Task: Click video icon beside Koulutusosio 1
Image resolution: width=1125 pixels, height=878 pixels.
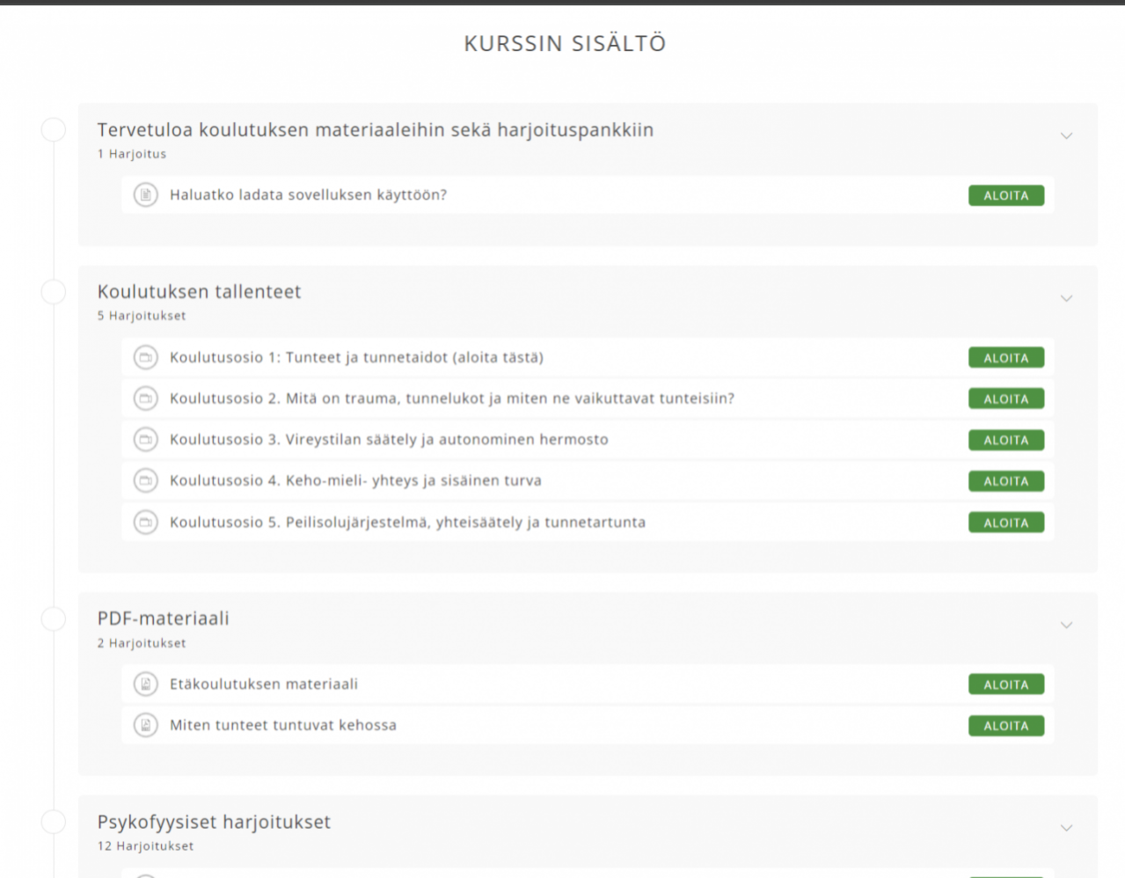Action: coord(146,357)
